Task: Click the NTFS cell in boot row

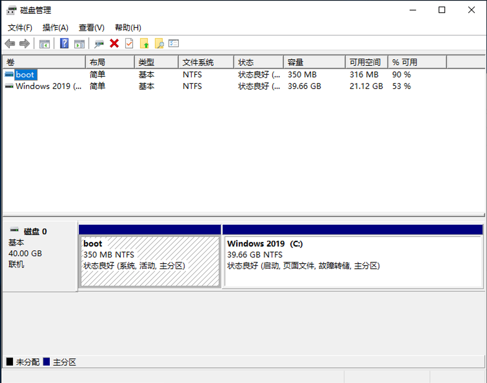Action: tap(192, 75)
